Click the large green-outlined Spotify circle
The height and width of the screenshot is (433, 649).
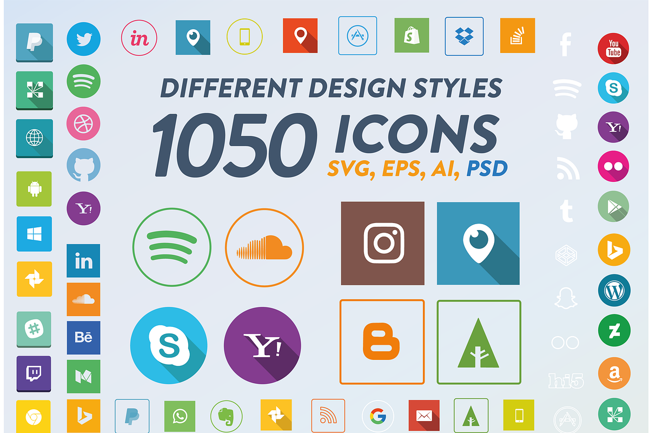pyautogui.click(x=172, y=247)
